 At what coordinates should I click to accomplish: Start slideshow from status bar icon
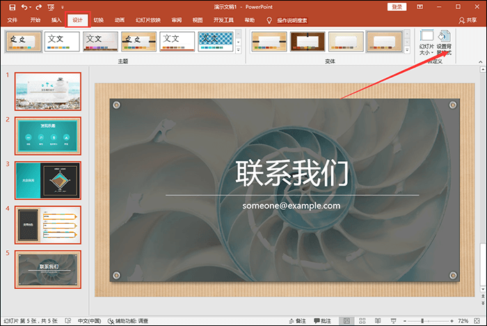[x=393, y=320]
